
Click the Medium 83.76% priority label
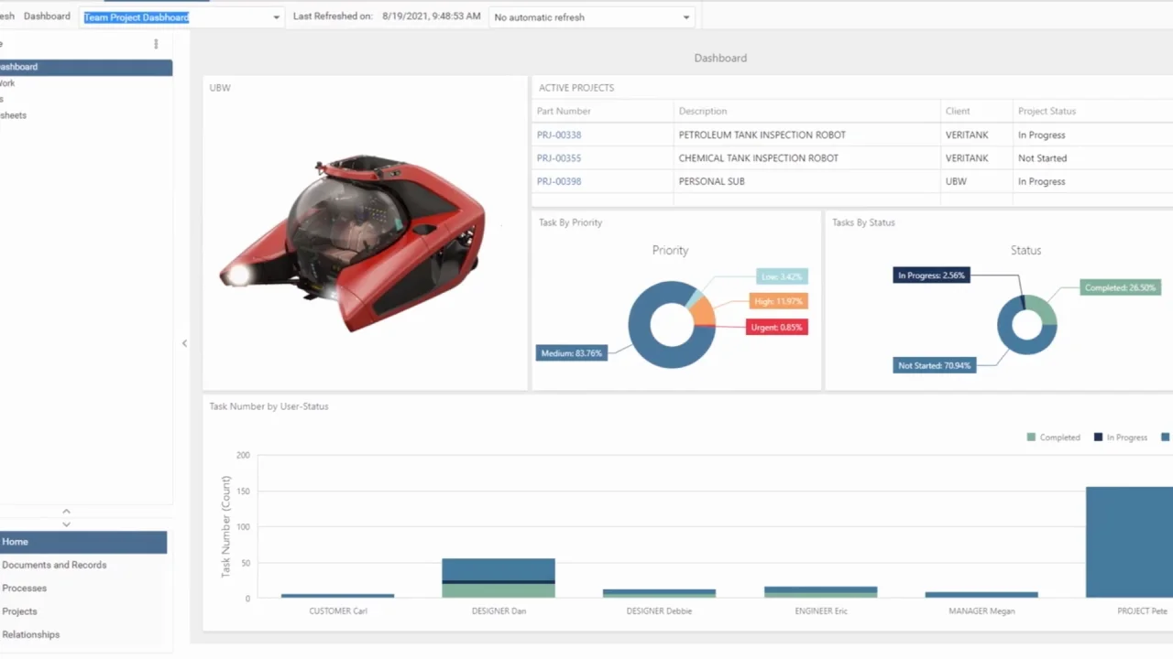[x=571, y=353]
